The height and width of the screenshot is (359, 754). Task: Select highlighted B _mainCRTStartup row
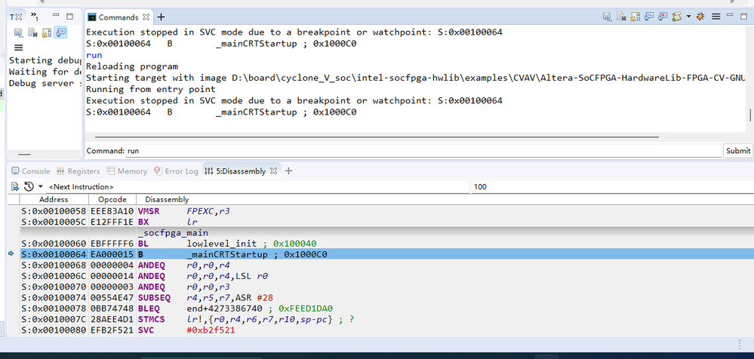tap(386, 254)
